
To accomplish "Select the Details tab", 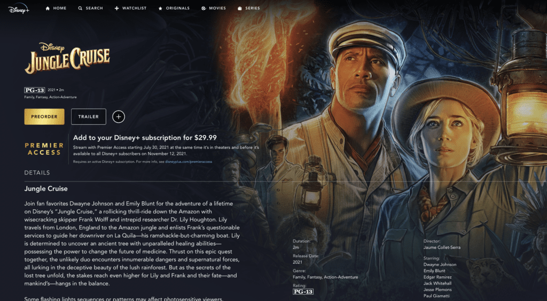I will (37, 173).
